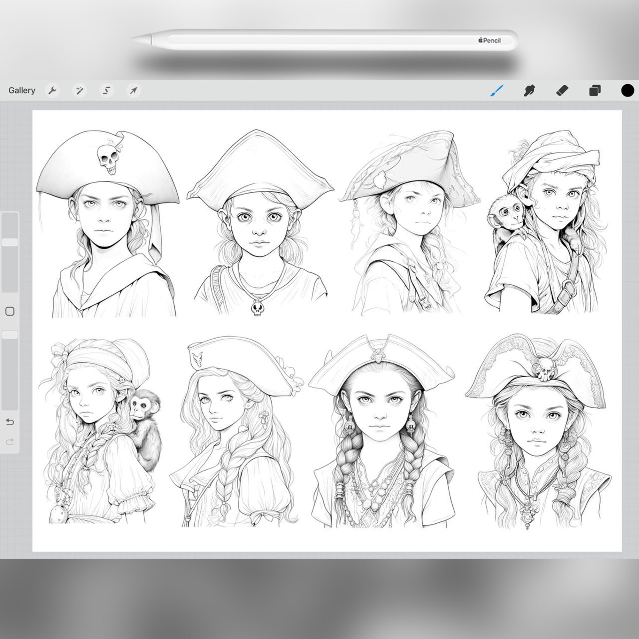Open the Adjustments wand menu
The width and height of the screenshot is (639, 639).
(x=80, y=90)
